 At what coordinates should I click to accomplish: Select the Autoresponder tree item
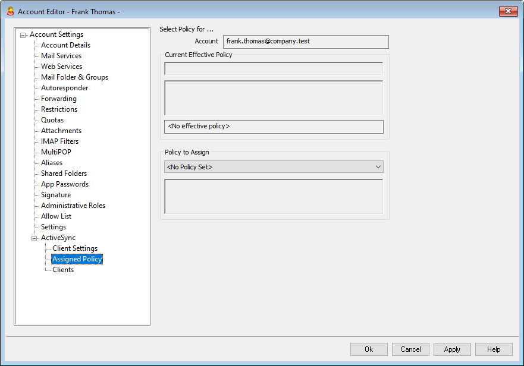click(64, 88)
